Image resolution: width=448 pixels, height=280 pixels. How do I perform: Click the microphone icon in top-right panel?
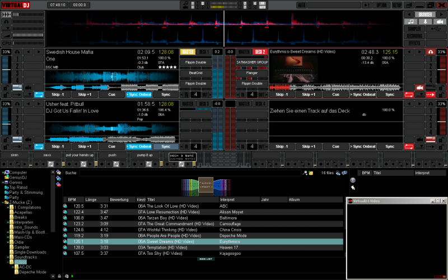click(x=426, y=22)
